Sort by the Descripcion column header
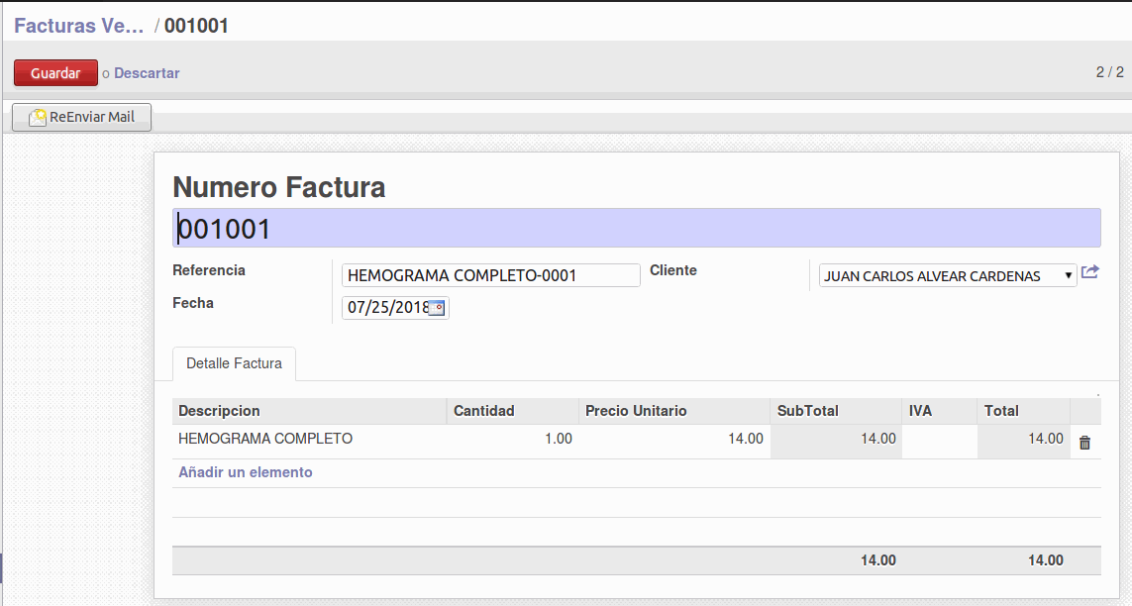The image size is (1132, 606). tap(219, 411)
